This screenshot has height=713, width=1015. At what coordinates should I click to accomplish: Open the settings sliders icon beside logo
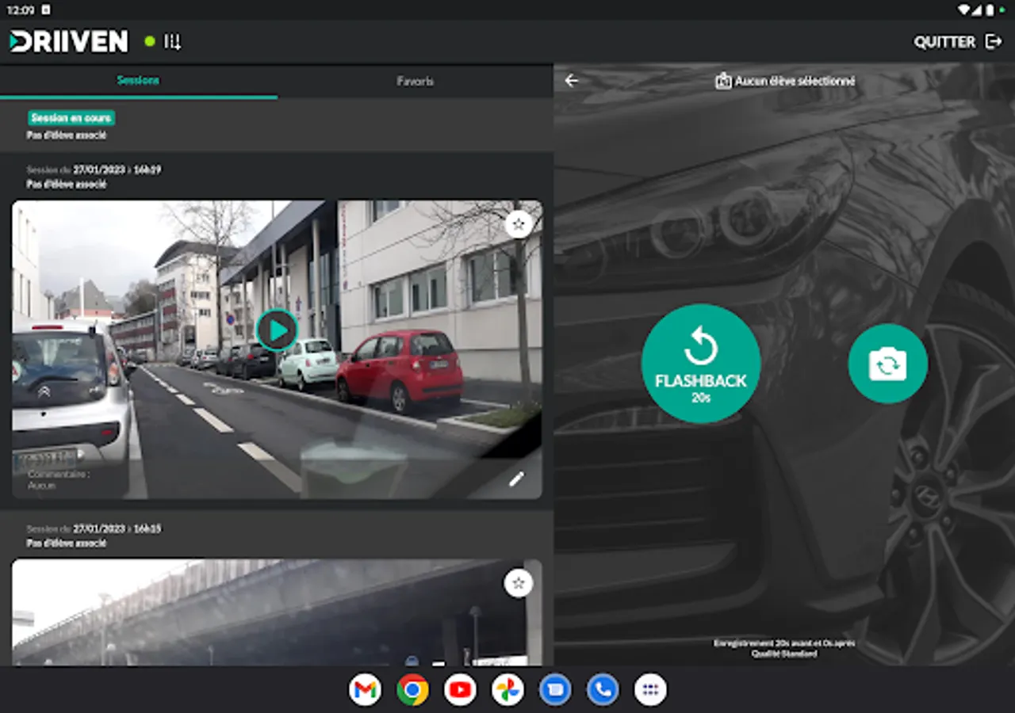pos(172,42)
